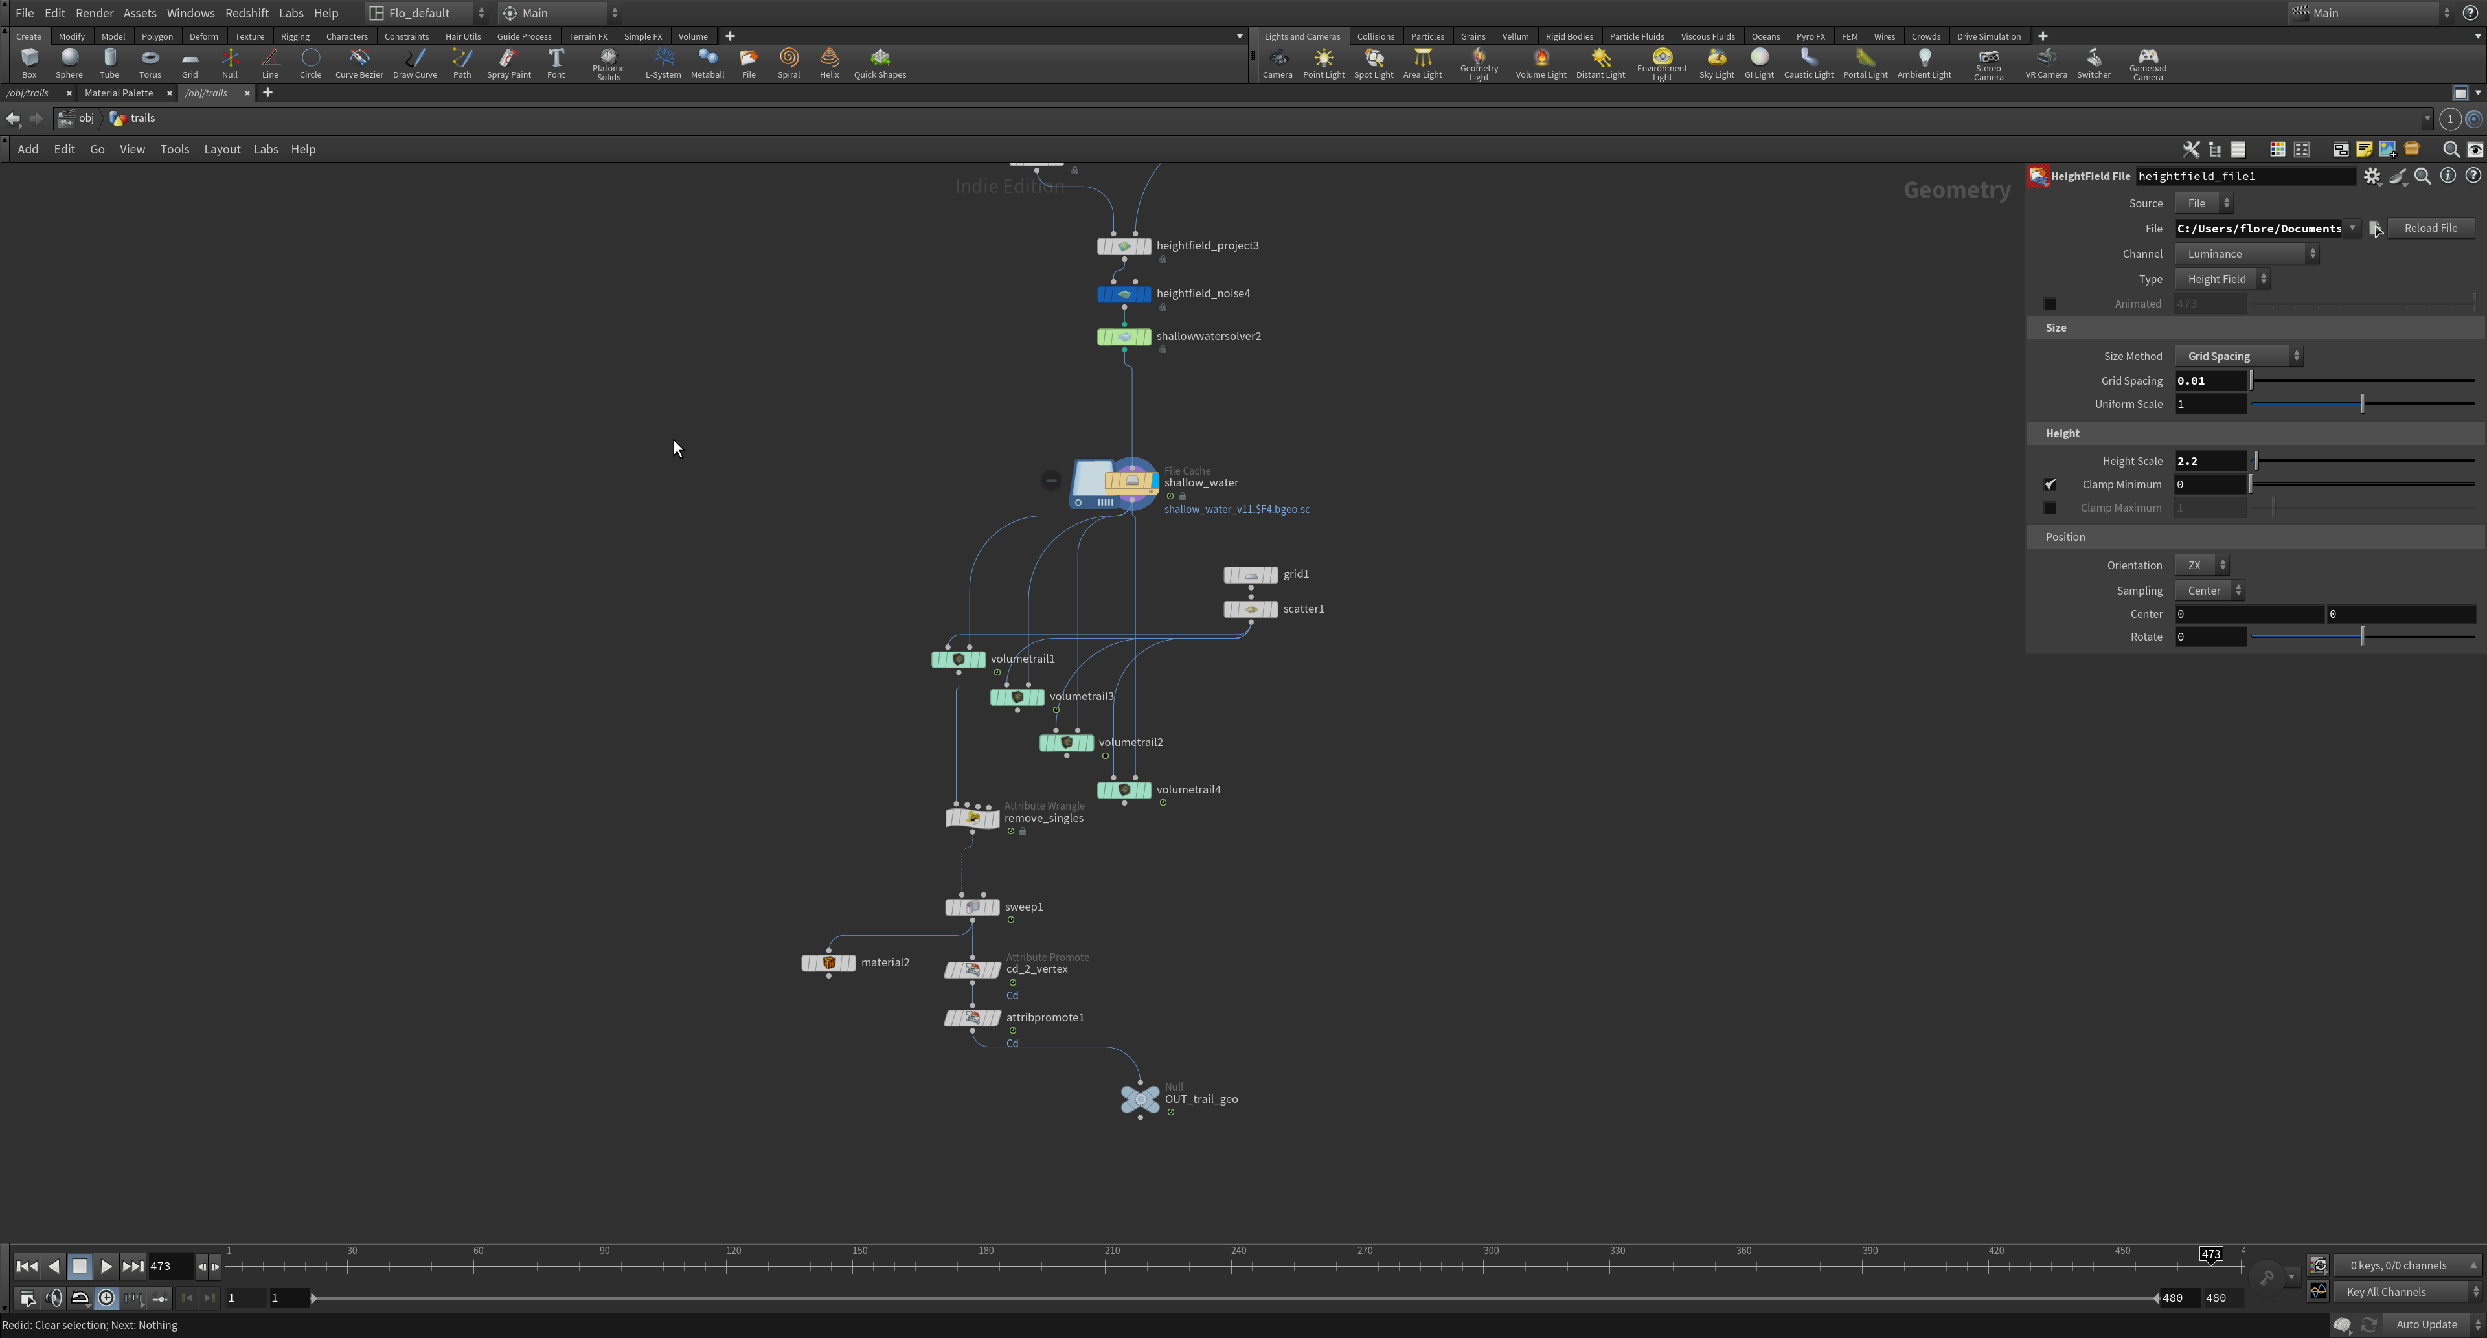
Task: Switch to the Terrain FX shelf tab
Action: [587, 37]
